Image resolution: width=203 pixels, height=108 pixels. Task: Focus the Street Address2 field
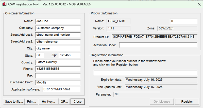click(x=58, y=42)
